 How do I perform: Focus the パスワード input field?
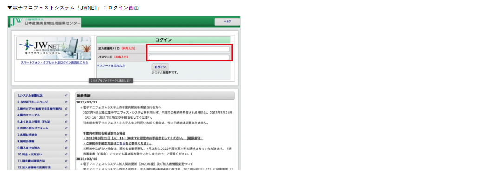pyautogui.click(x=189, y=58)
